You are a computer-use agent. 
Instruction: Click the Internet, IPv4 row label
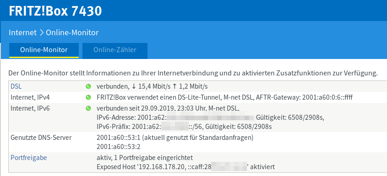pyautogui.click(x=30, y=98)
